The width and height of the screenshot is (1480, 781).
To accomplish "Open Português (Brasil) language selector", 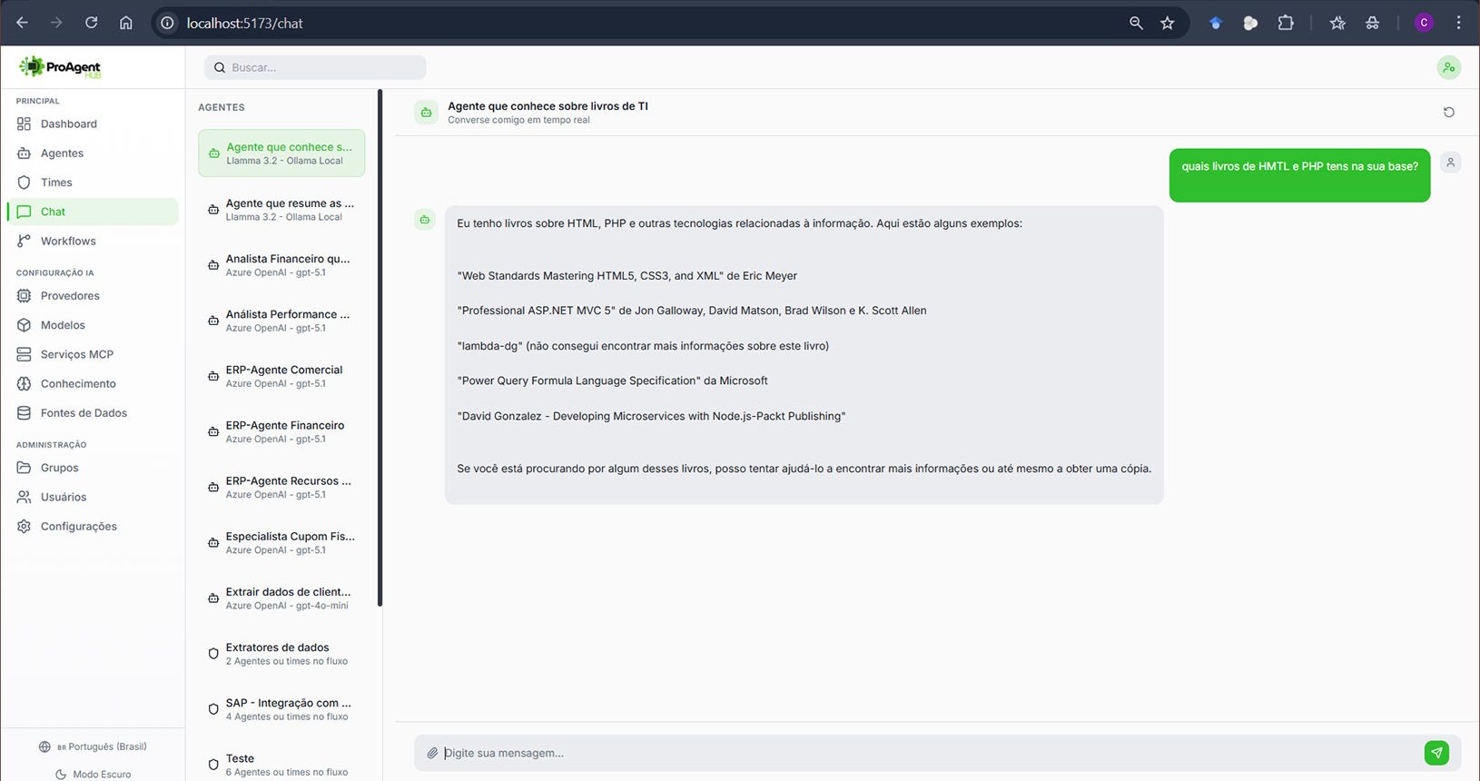I will click(x=94, y=746).
